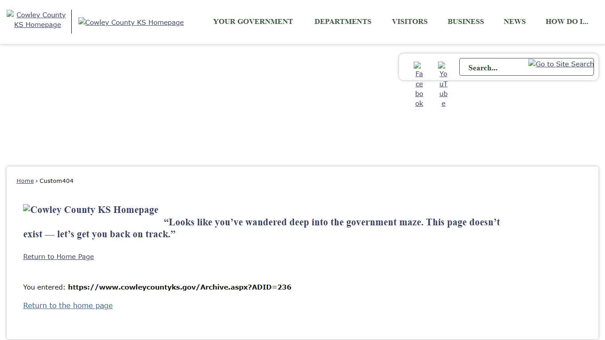
Task: Open the Visitors menu item
Action: click(410, 22)
